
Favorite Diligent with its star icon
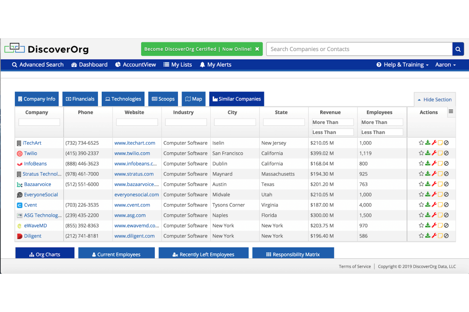(421, 236)
